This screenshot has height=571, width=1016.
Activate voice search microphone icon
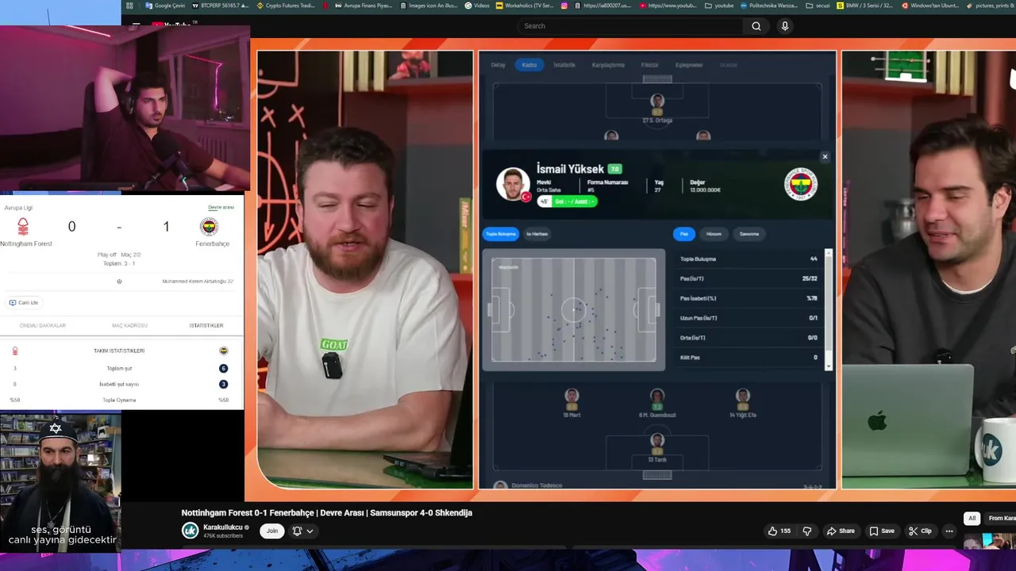click(785, 26)
